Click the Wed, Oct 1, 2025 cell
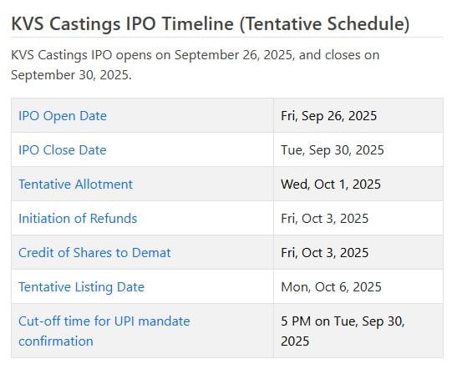 point(331,184)
